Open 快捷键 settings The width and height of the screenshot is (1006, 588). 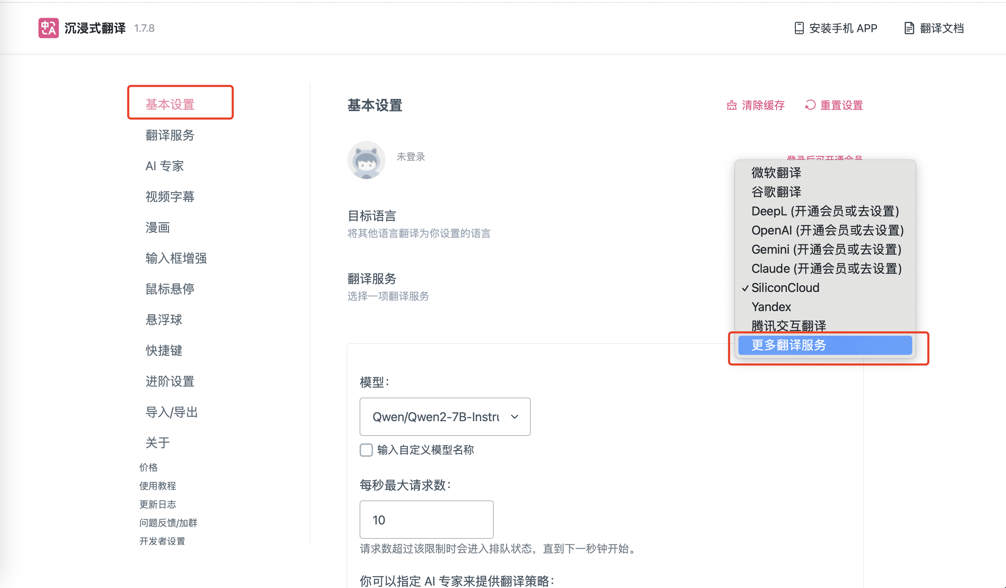coord(164,350)
